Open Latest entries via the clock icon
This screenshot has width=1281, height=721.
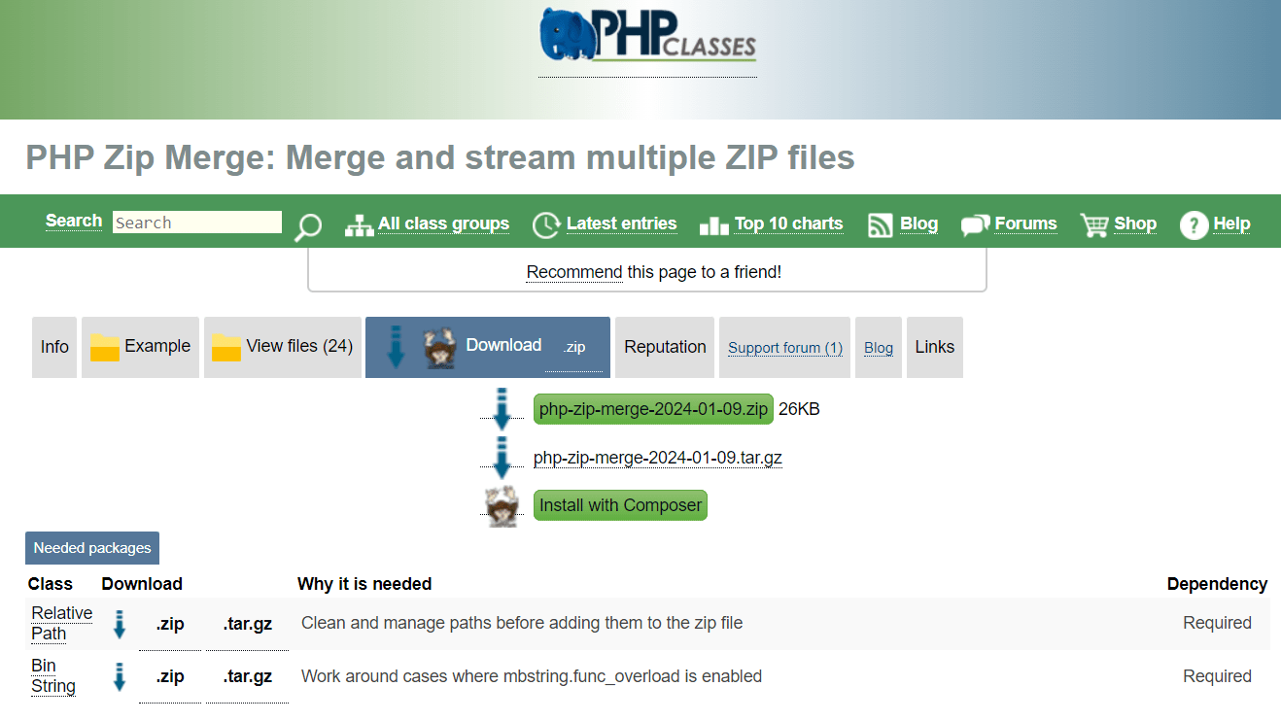click(x=545, y=224)
